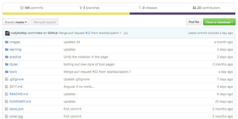This screenshot has height=119, width=238.
Task: Open the latest commit hash e5d3219
Action: (213, 33)
